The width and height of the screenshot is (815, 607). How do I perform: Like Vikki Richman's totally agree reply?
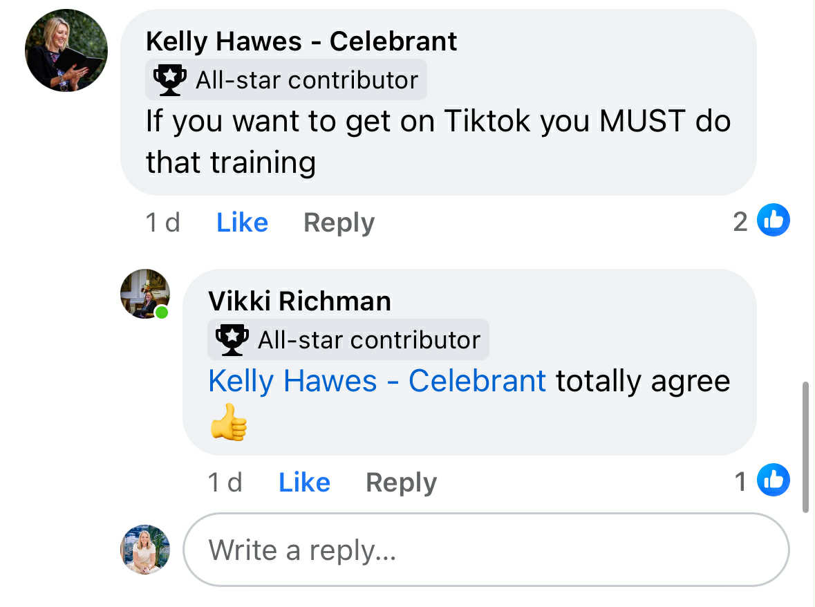(x=304, y=483)
